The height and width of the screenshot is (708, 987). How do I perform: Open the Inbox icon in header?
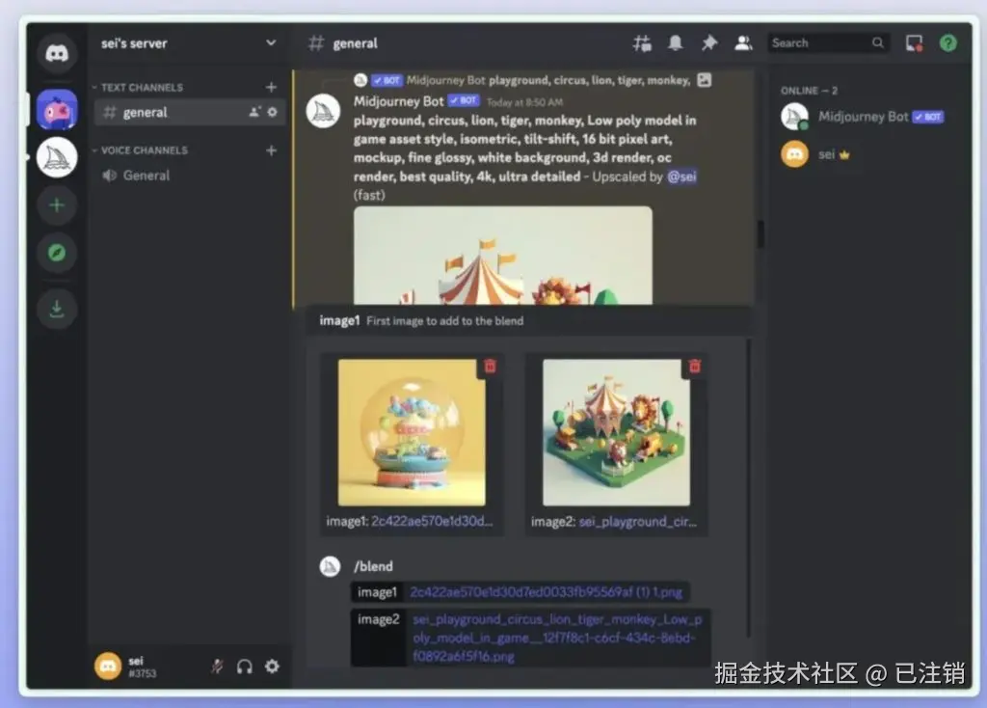point(914,43)
